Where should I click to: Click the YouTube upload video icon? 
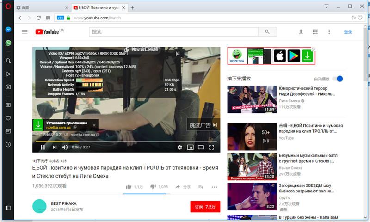pos(301,31)
